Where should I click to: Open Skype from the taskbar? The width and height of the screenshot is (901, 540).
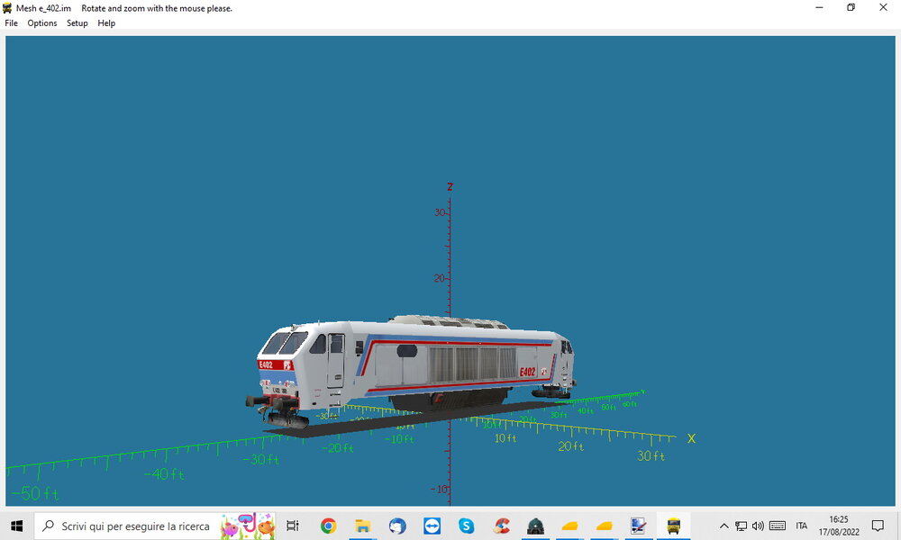click(x=466, y=526)
